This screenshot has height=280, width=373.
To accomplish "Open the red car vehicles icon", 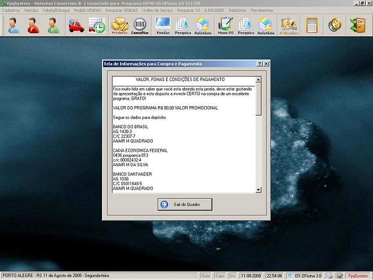I will 76,25.
